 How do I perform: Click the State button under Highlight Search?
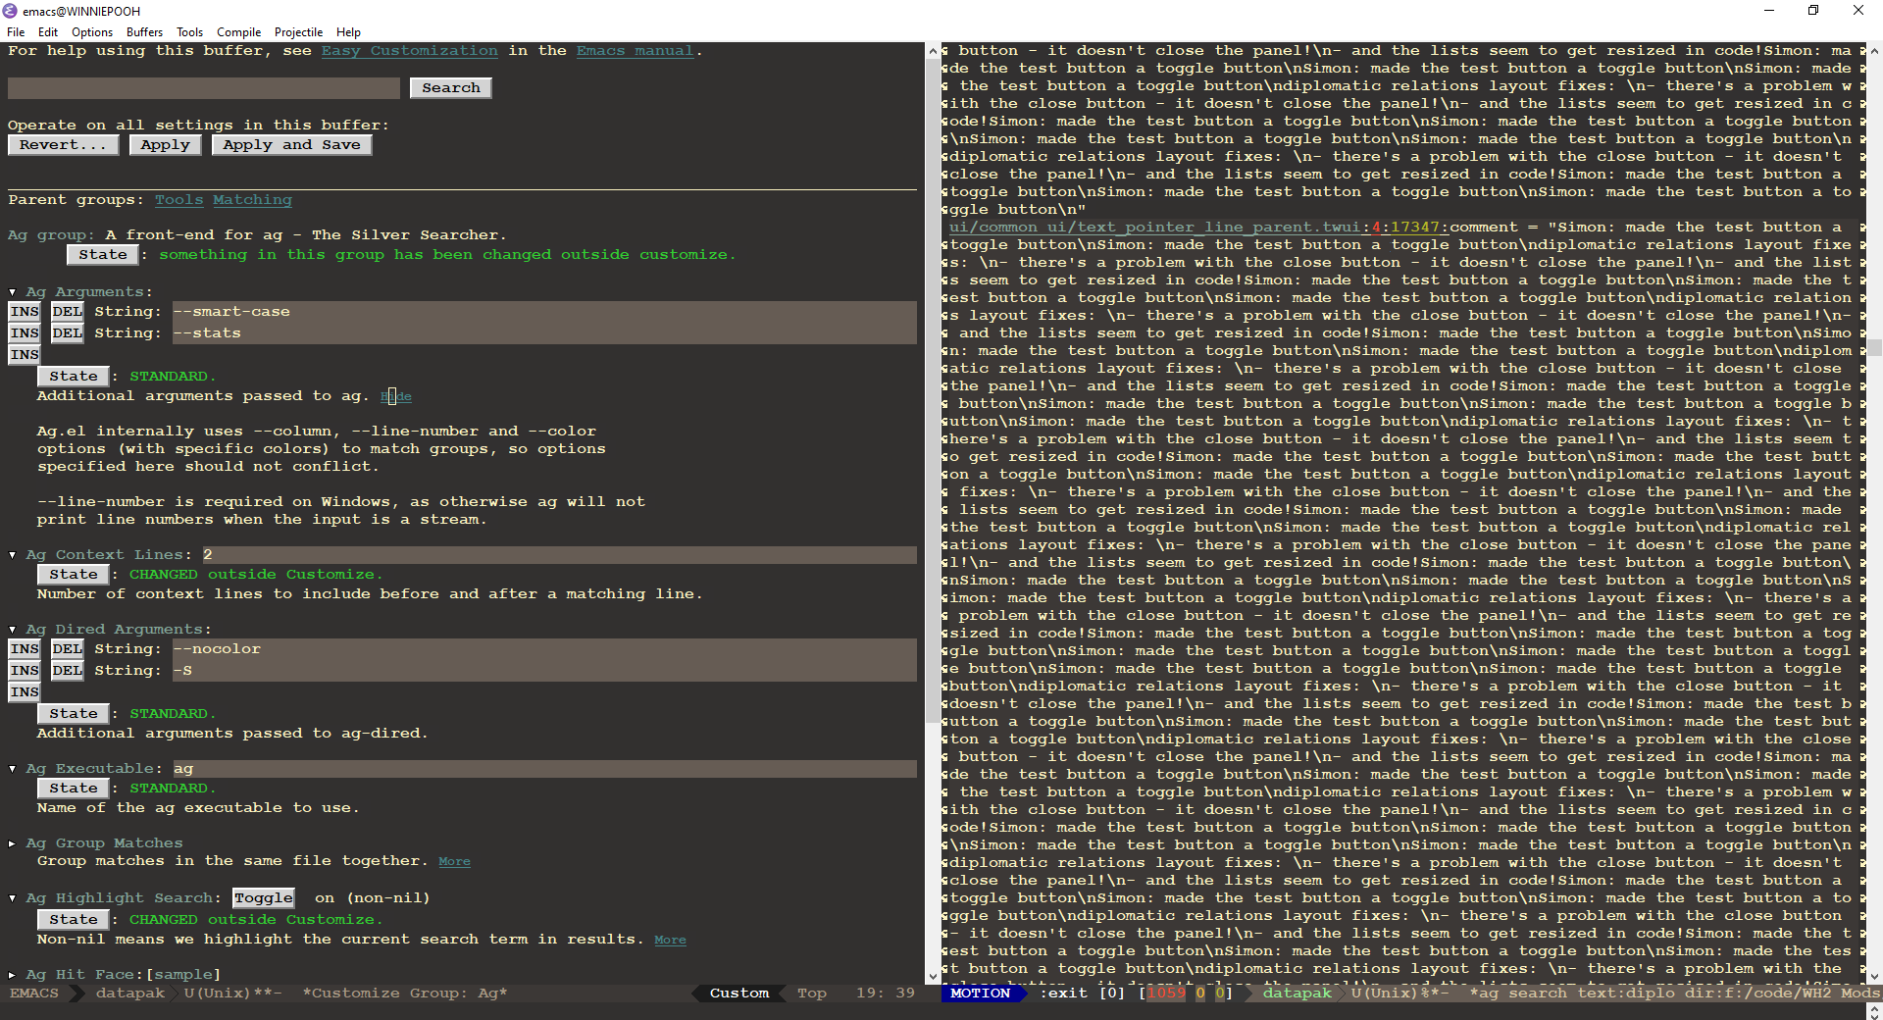pyautogui.click(x=74, y=920)
